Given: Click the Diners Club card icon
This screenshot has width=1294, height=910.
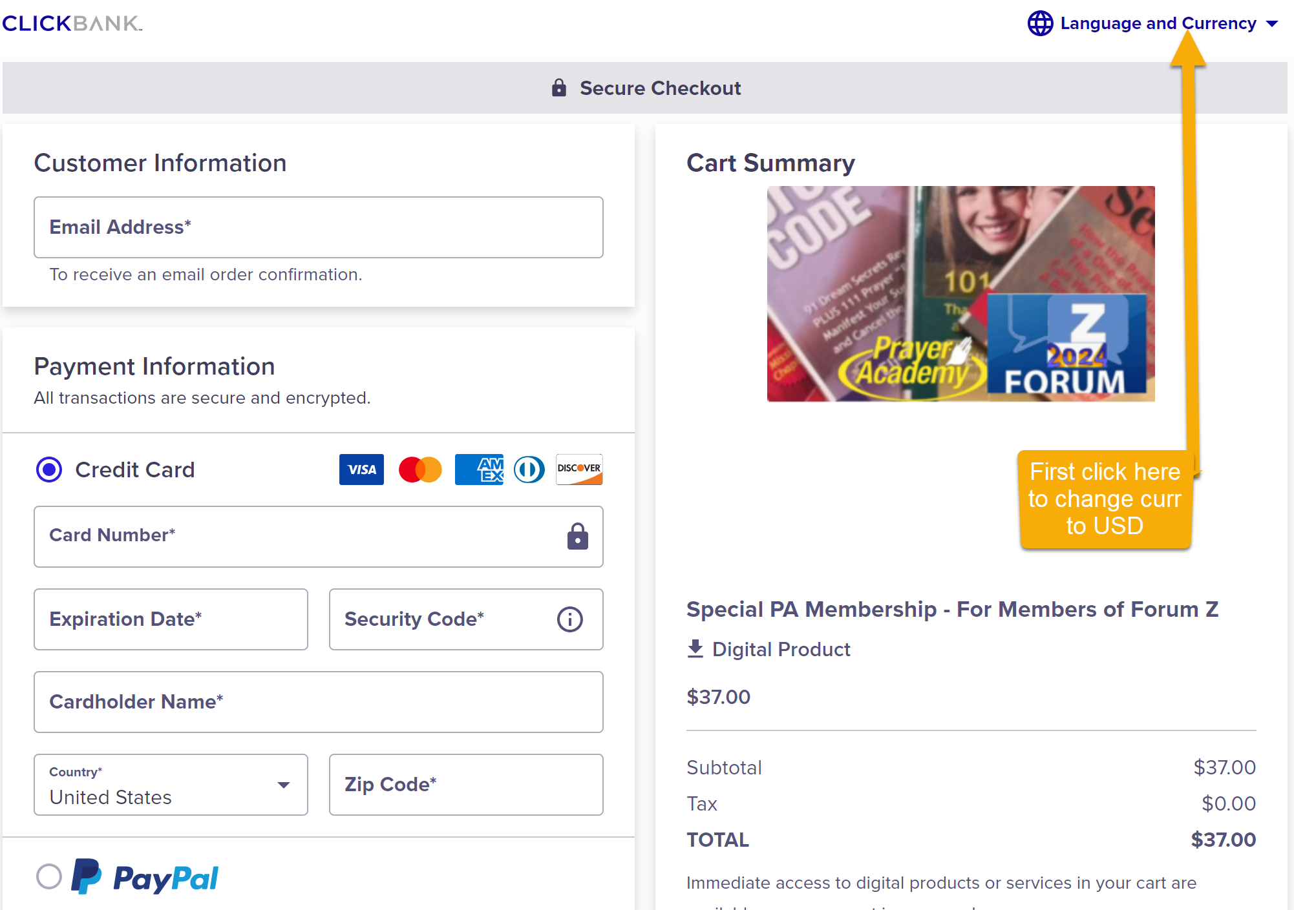Looking at the screenshot, I should pos(529,470).
